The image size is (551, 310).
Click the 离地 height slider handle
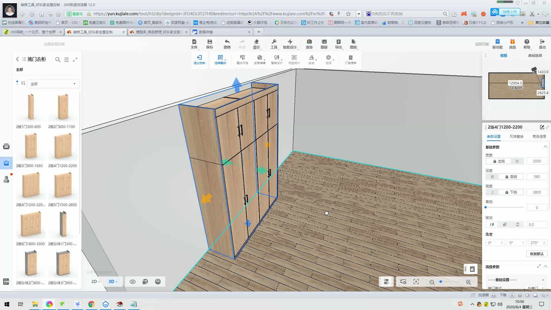coord(486,207)
